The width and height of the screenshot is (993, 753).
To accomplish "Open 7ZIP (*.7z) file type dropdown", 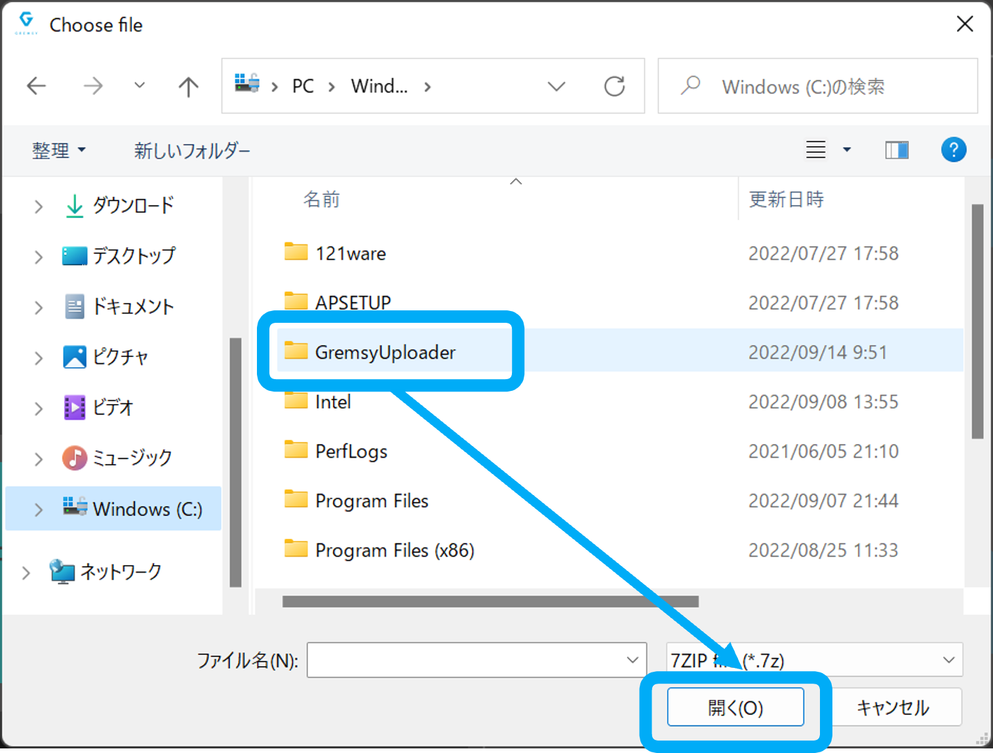I will (814, 660).
